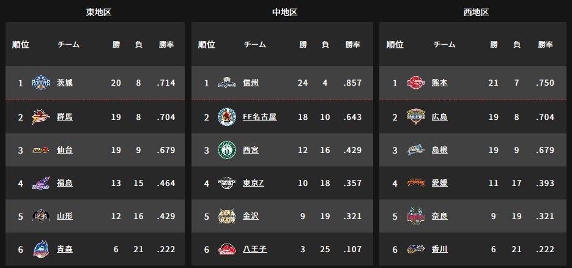Image resolution: width=572 pixels, height=268 pixels.
Task: Click the 香川 team name link
Action: (440, 249)
